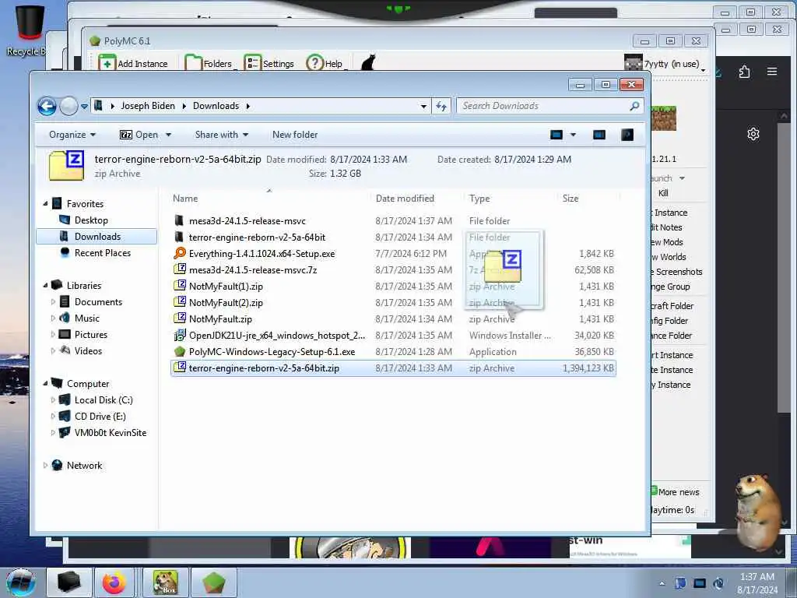
Task: Select mesa3d-24.1.5-release-msvc.7z archive
Action: click(x=253, y=270)
